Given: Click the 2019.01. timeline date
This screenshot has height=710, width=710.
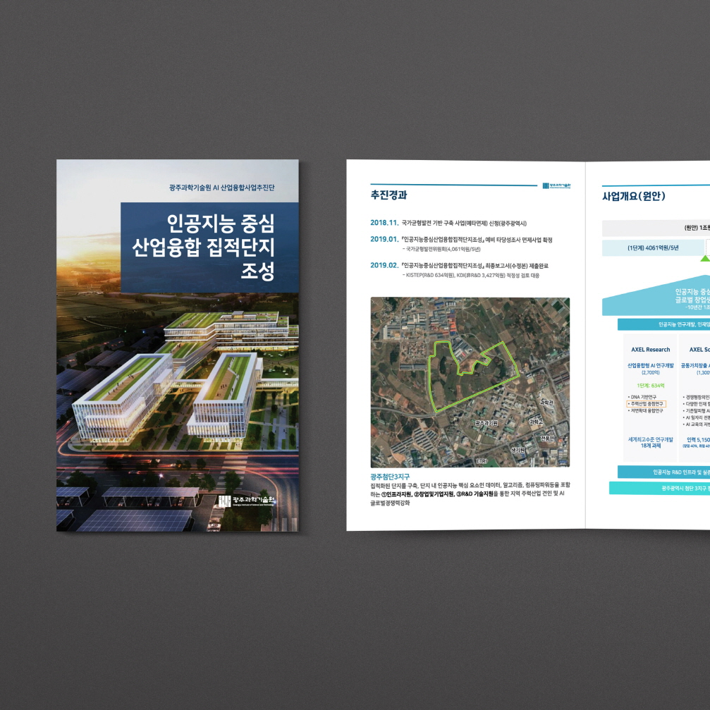Looking at the screenshot, I should 384,240.
